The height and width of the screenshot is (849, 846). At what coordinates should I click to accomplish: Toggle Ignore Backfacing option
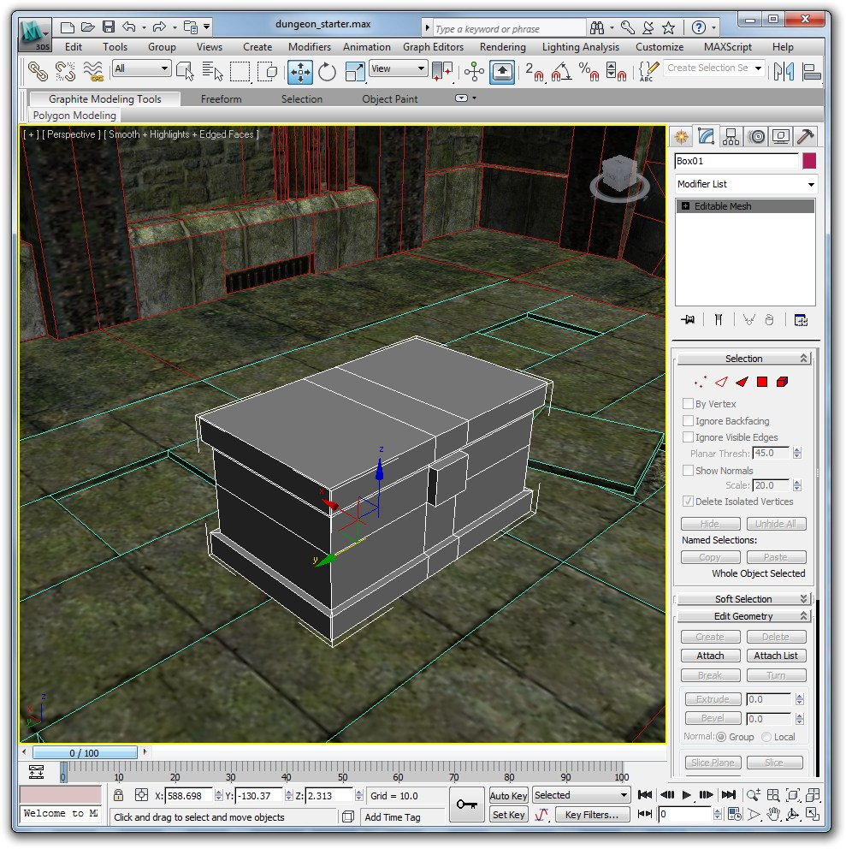(x=689, y=421)
